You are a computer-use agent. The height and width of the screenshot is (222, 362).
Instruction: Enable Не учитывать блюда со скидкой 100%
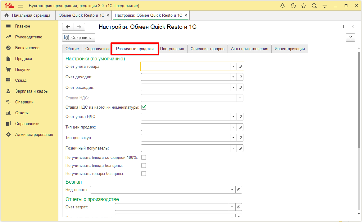(x=144, y=158)
